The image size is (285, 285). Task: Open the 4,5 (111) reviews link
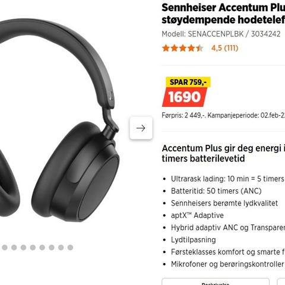tap(224, 48)
